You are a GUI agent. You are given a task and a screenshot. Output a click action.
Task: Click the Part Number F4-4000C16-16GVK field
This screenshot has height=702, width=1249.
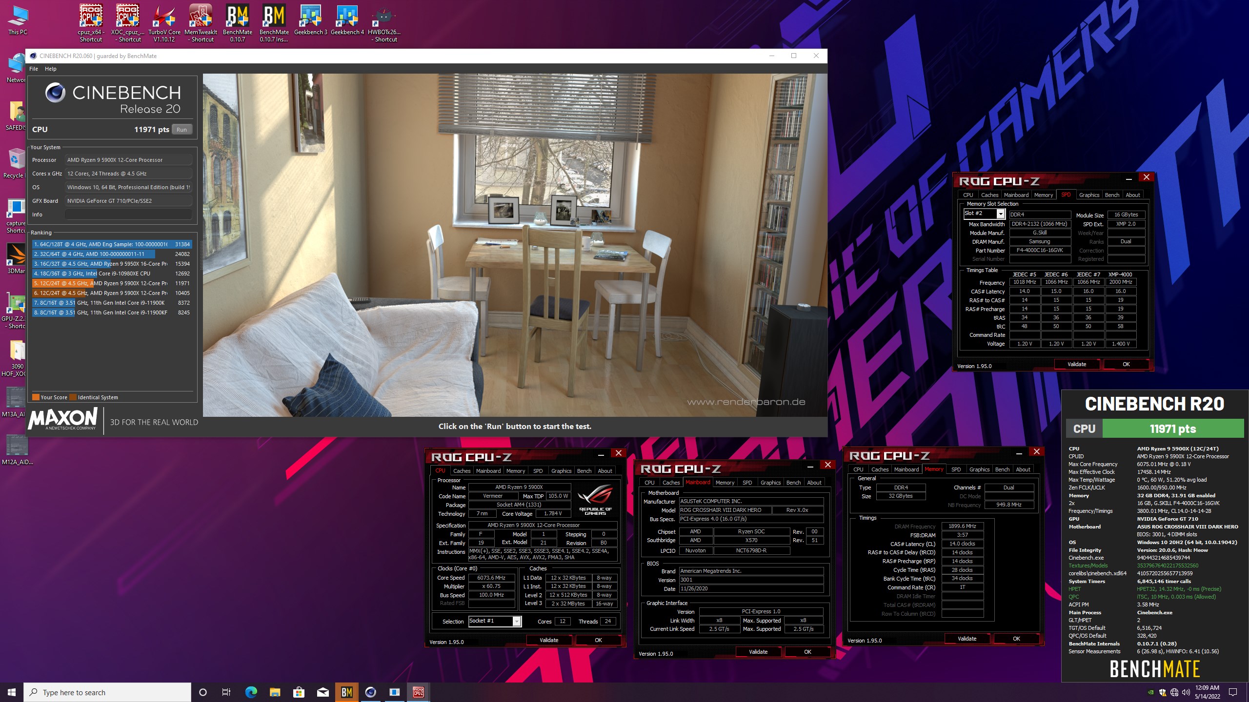(x=1040, y=251)
